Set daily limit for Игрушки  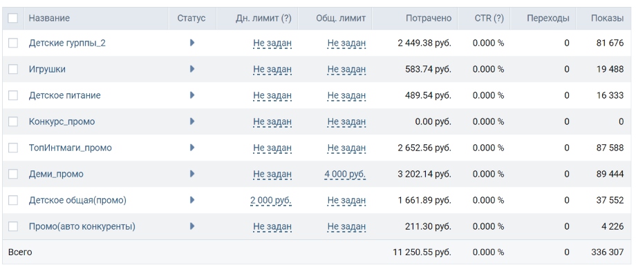272,70
